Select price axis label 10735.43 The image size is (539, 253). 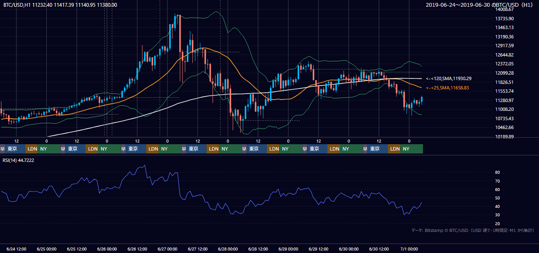click(x=504, y=118)
